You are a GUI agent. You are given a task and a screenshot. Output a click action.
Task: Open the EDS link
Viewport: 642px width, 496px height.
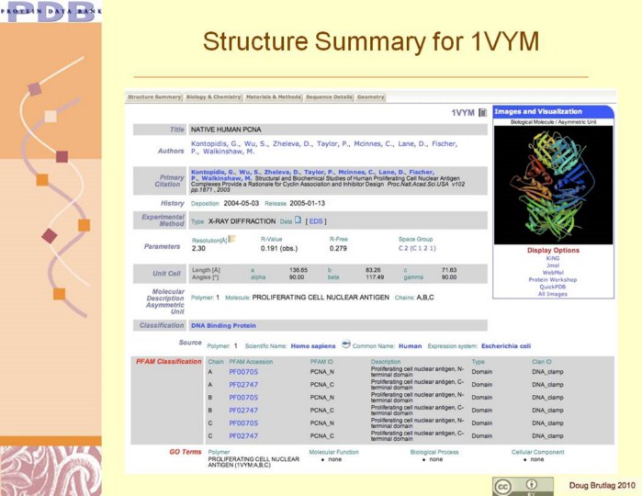point(315,221)
